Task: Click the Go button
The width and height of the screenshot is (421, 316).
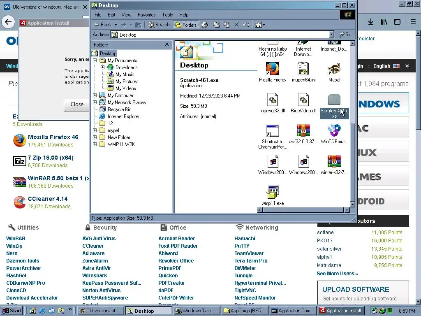Action: tap(345, 35)
